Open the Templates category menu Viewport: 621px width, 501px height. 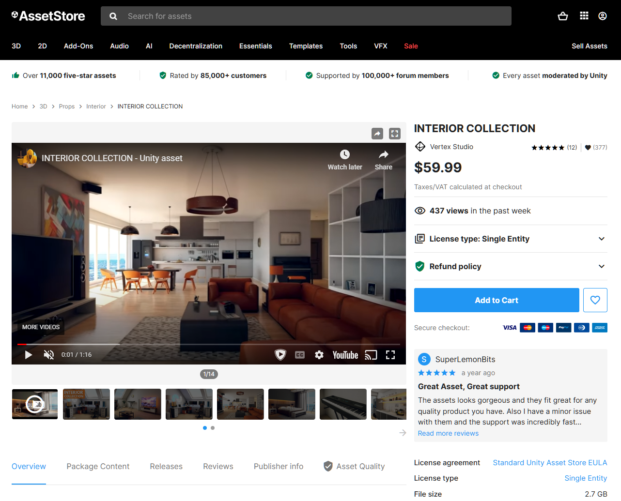point(306,46)
